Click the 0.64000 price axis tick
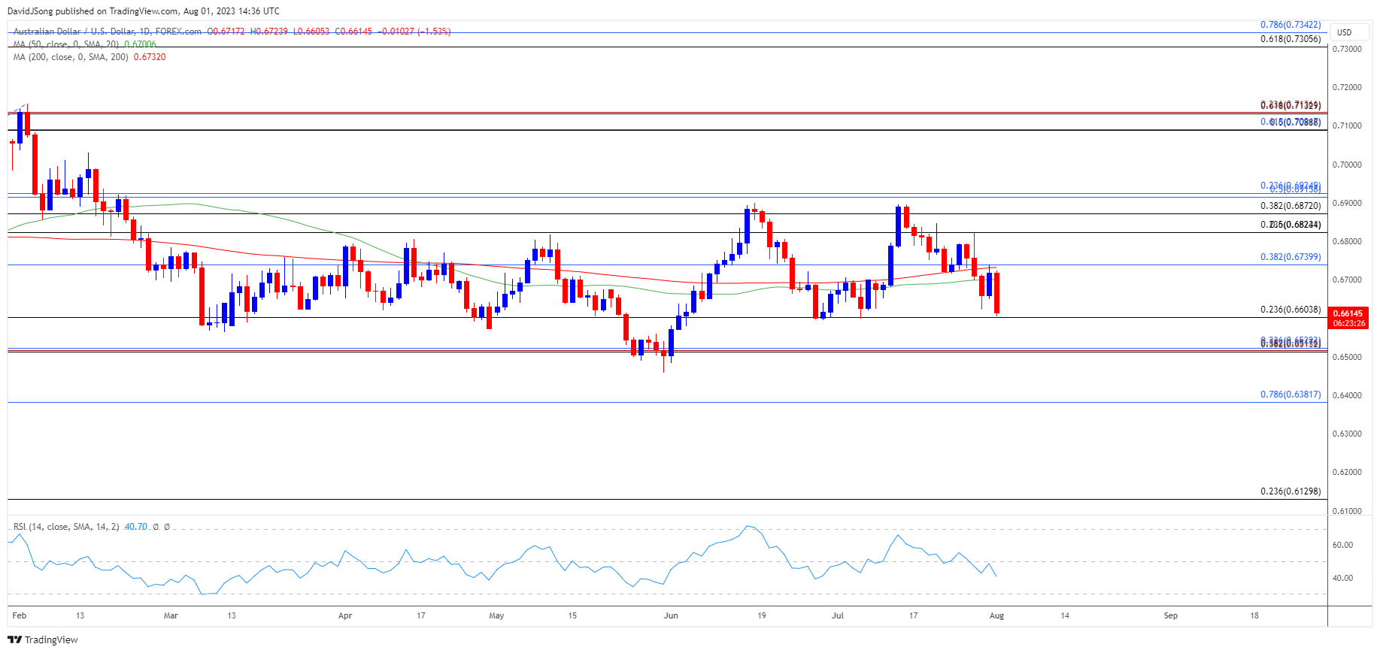 tap(1347, 395)
